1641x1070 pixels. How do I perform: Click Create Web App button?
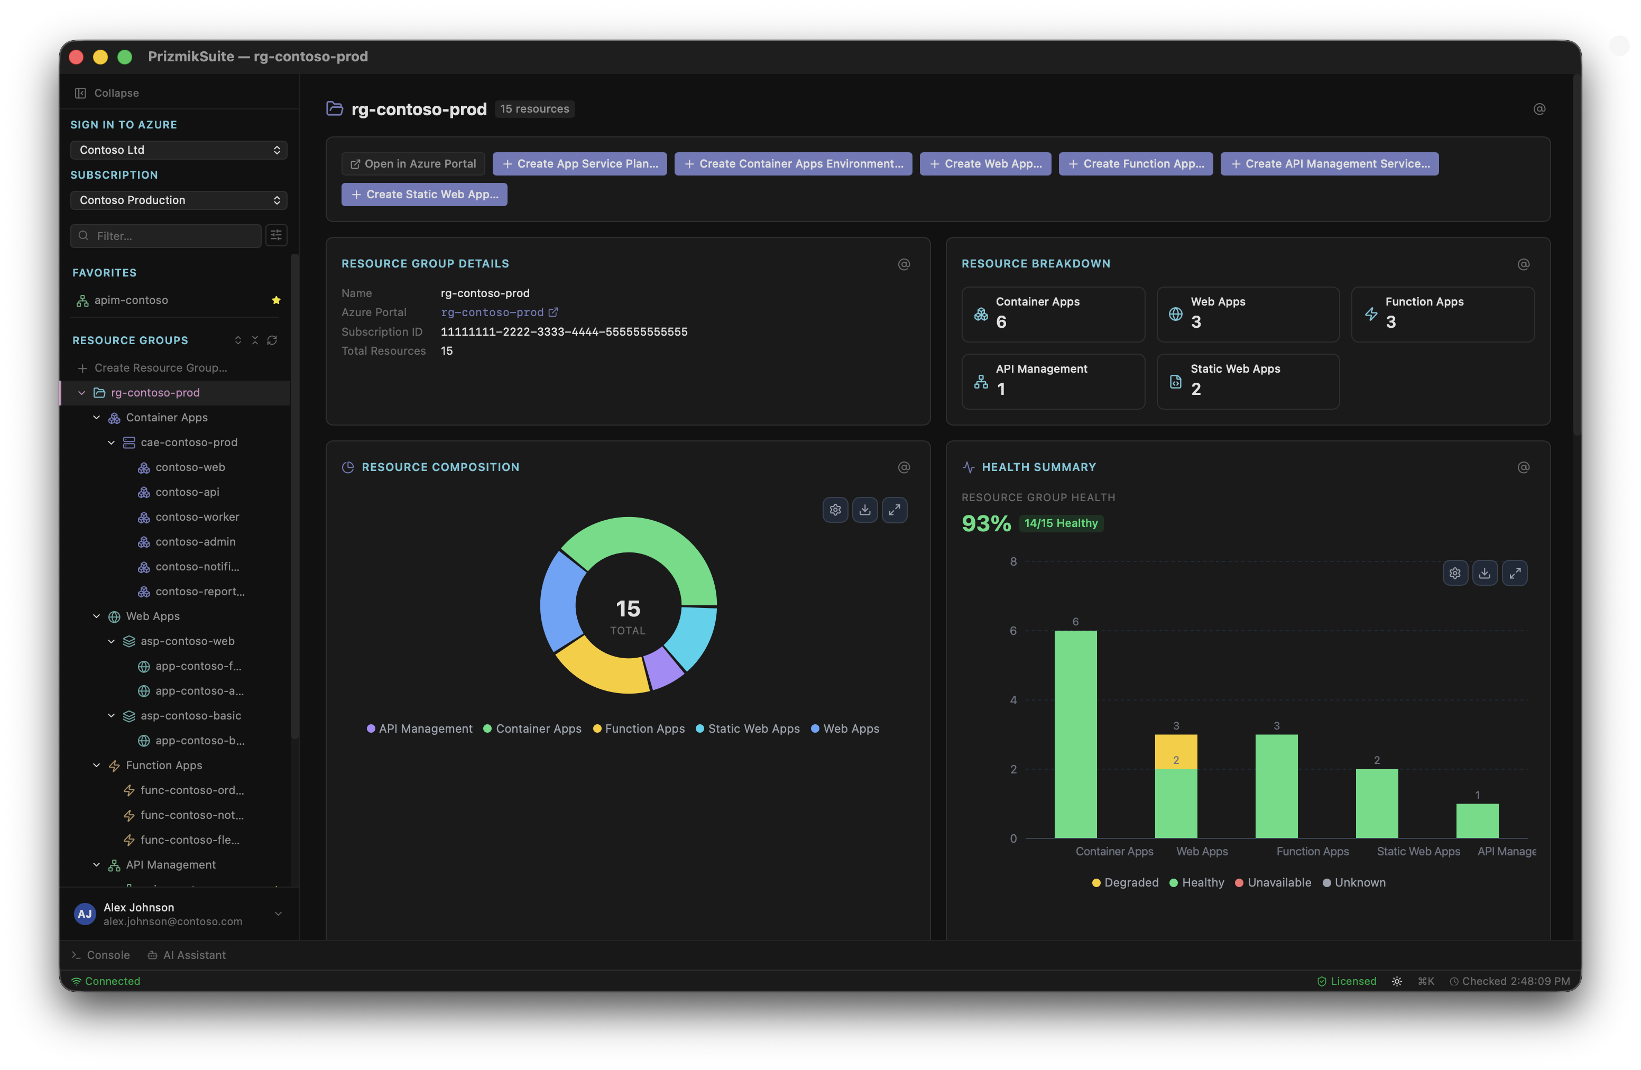tap(985, 164)
